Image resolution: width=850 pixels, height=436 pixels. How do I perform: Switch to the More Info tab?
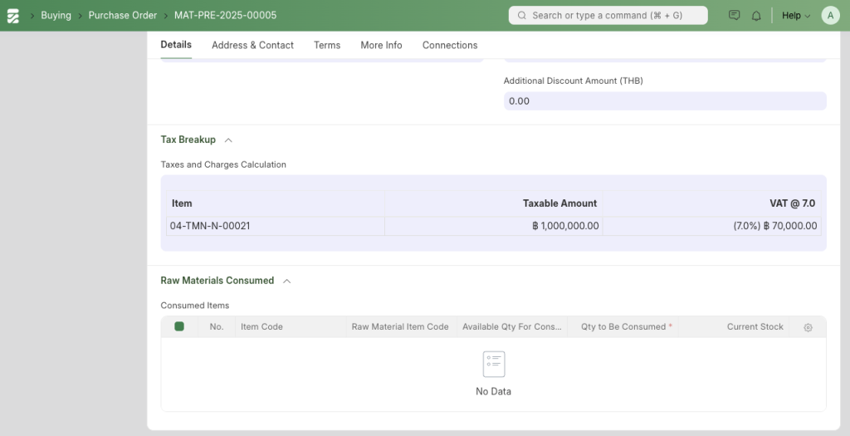pyautogui.click(x=381, y=45)
